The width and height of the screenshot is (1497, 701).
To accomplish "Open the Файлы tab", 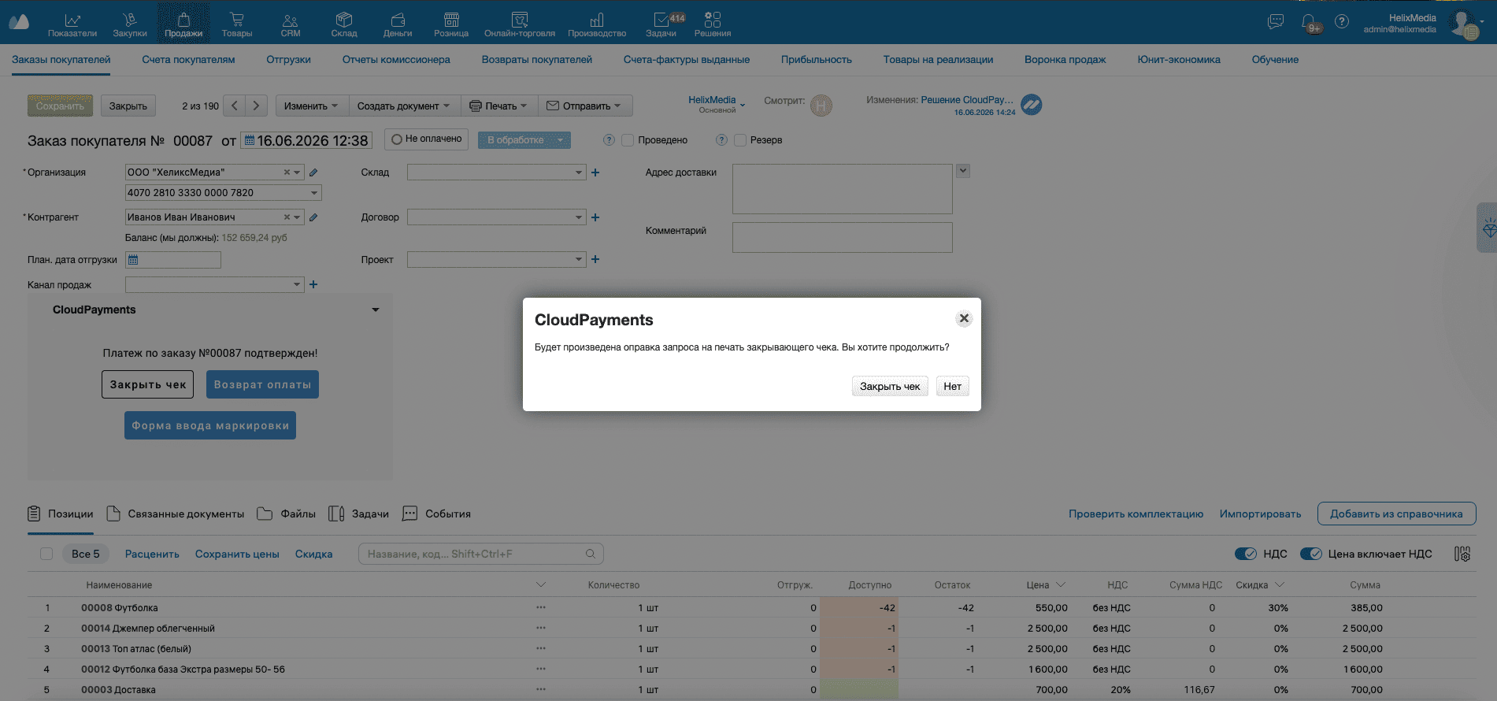I will pos(287,514).
